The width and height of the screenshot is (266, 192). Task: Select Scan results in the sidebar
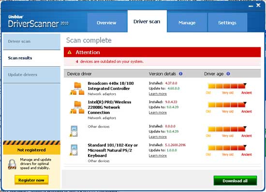(31, 58)
